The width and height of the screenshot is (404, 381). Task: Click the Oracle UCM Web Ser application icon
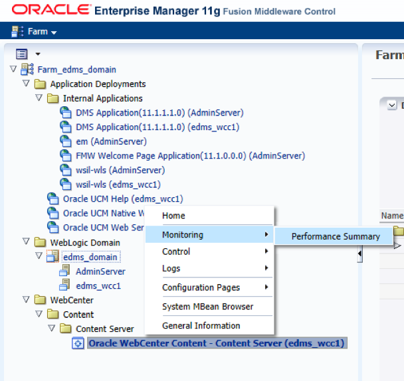point(52,228)
